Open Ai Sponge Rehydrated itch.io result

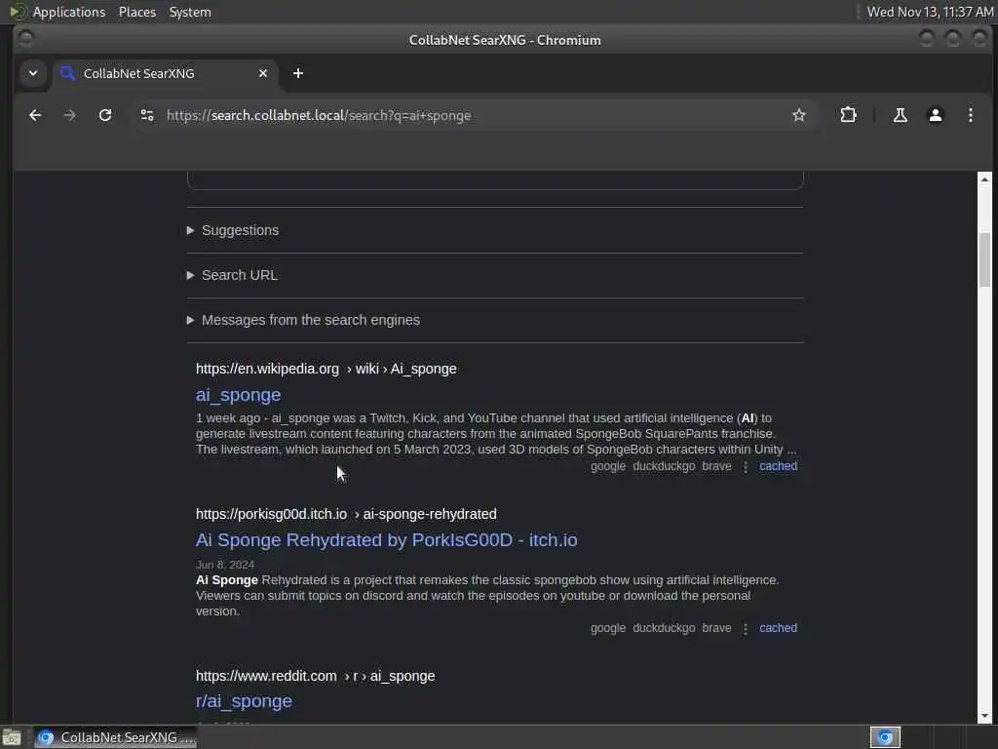386,540
